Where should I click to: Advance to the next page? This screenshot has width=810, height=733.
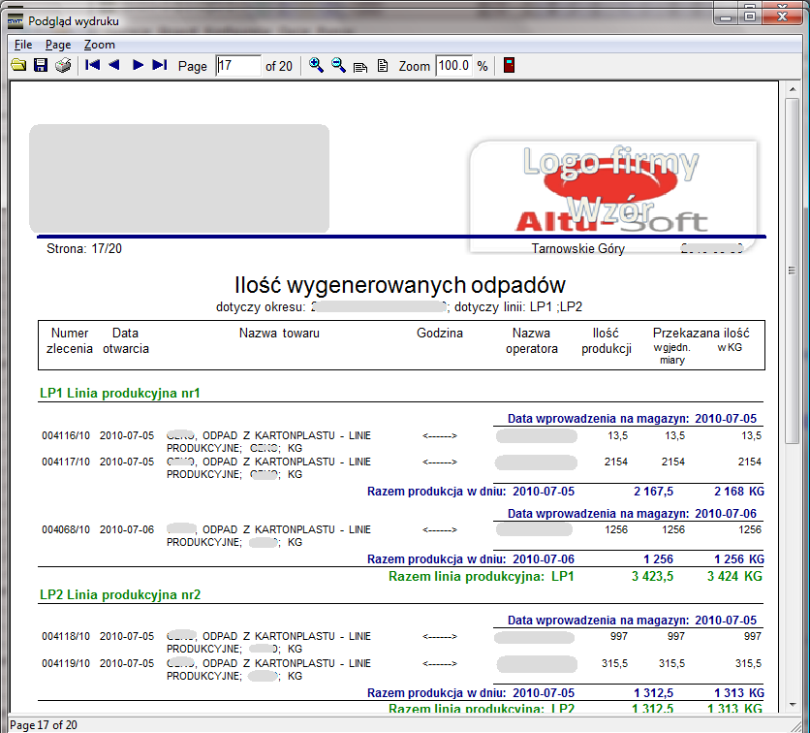(x=138, y=66)
